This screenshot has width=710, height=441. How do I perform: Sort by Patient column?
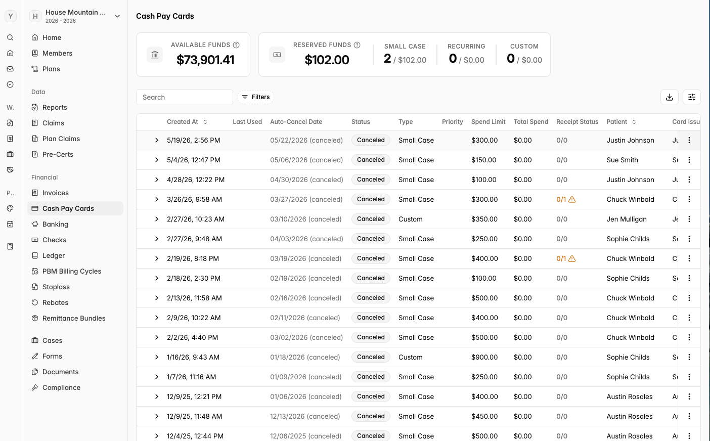tap(622, 122)
